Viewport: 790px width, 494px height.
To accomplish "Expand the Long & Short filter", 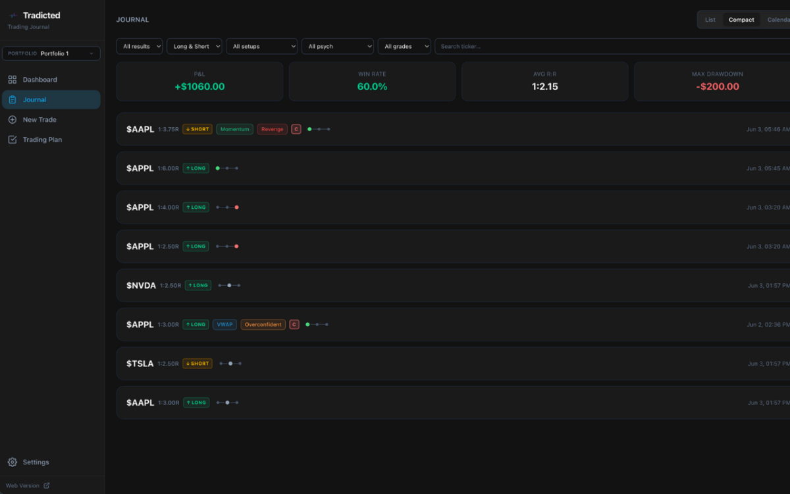I will [194, 46].
